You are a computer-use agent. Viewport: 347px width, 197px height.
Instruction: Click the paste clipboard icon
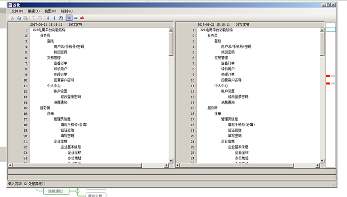coord(25,18)
